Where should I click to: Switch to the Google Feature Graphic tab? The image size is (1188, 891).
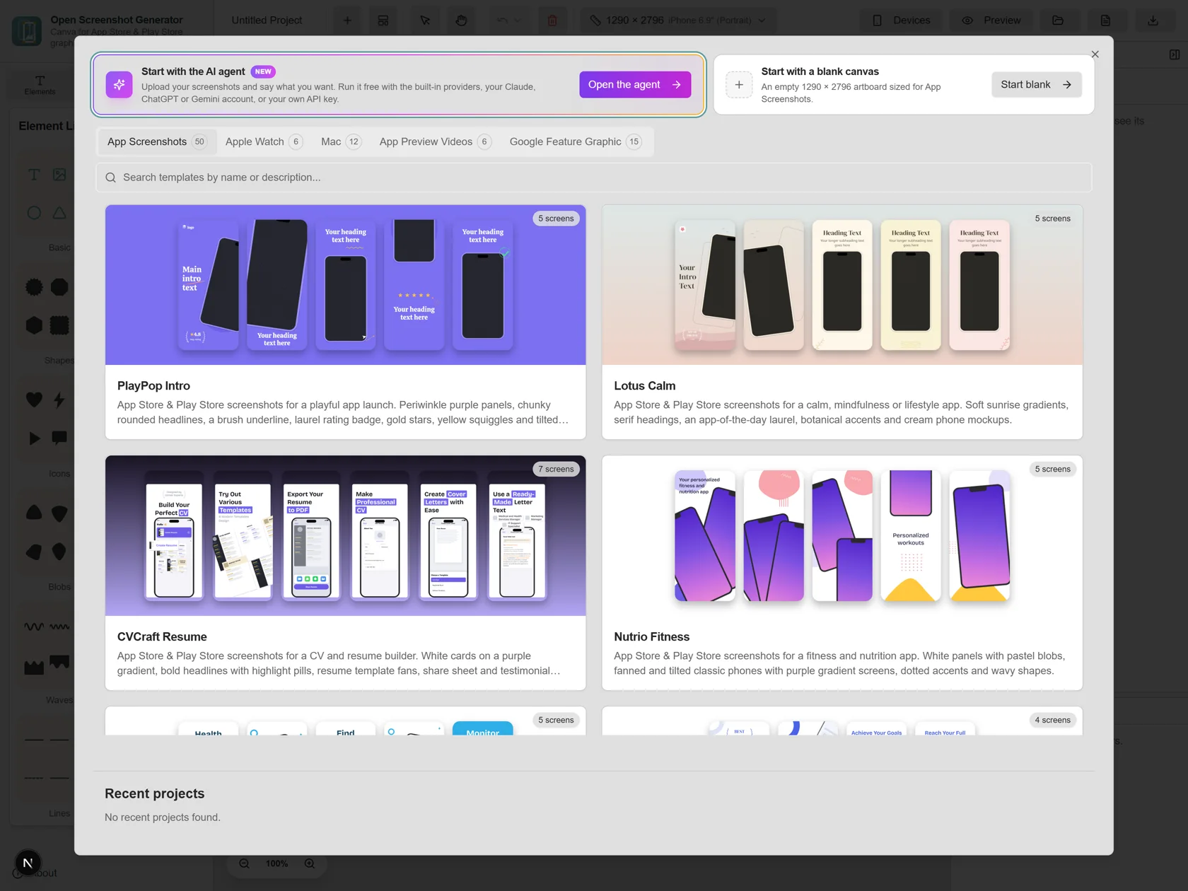(x=576, y=142)
